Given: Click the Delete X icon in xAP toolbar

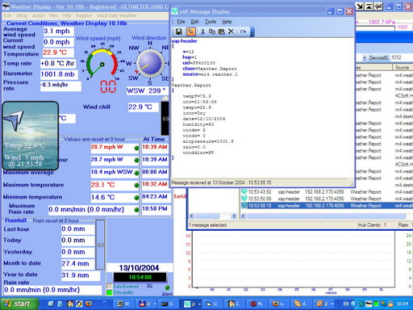Looking at the screenshot, I should 231,31.
